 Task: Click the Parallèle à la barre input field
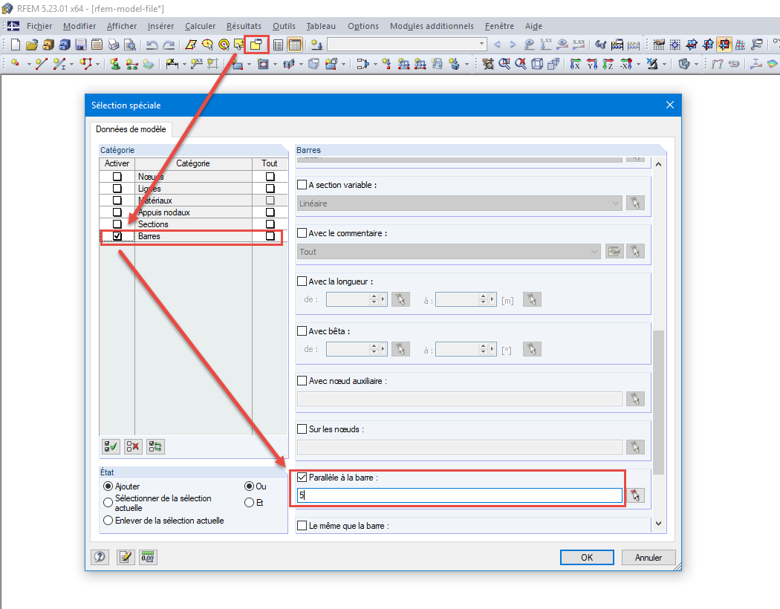(x=460, y=495)
